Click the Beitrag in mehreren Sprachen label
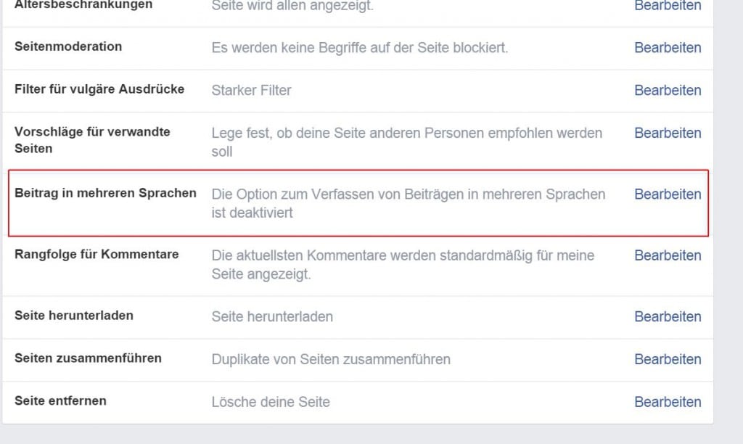 point(105,193)
